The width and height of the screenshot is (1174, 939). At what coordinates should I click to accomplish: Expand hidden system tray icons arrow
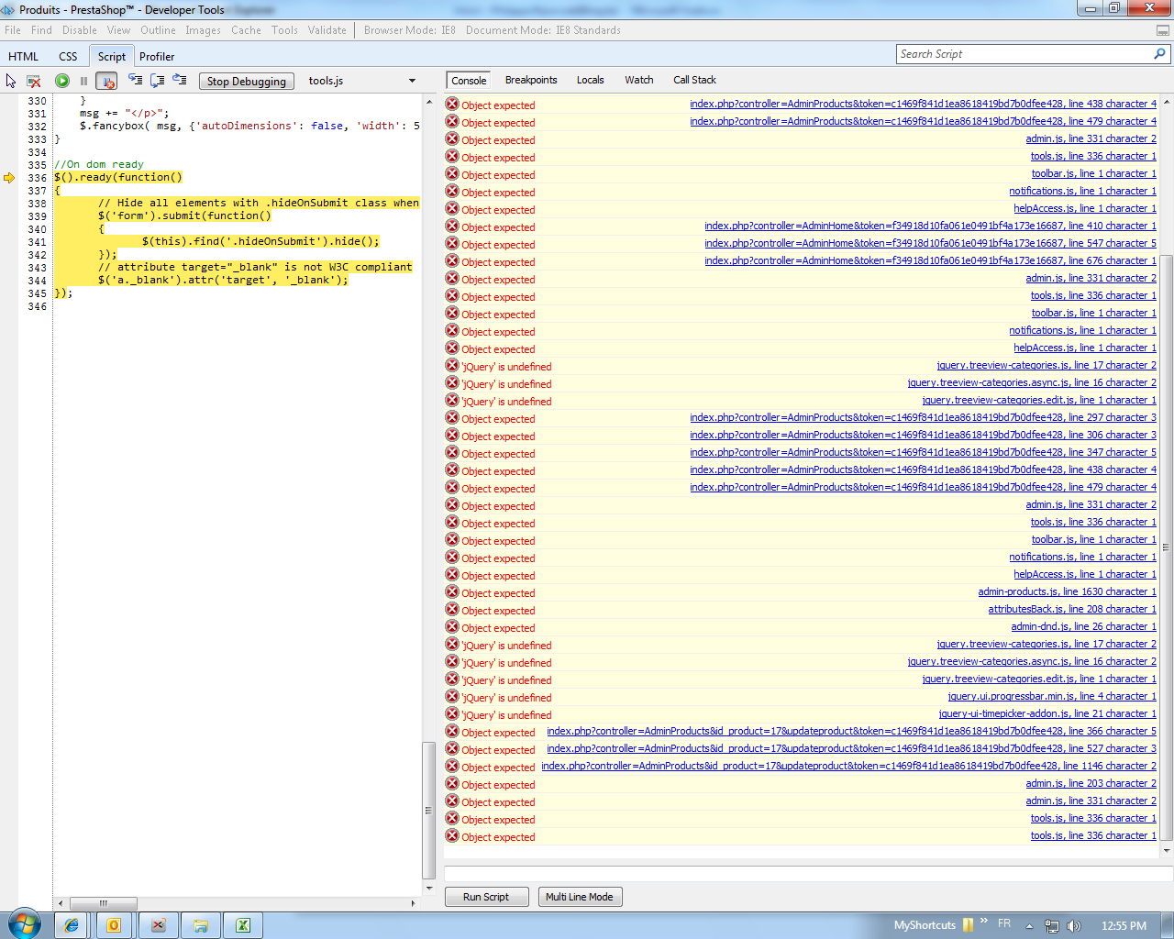1029,926
